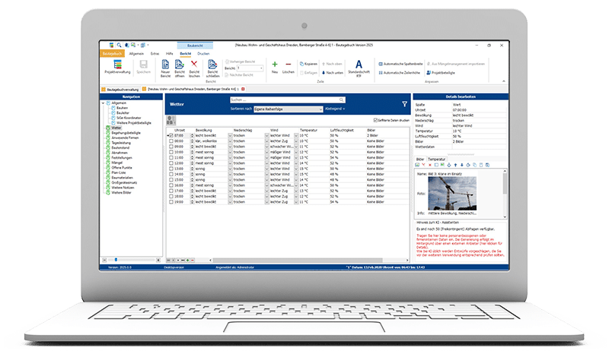Screen dimensions: 609x357
Task: Check the 08:00 weather row checkbox
Action: pos(172,141)
